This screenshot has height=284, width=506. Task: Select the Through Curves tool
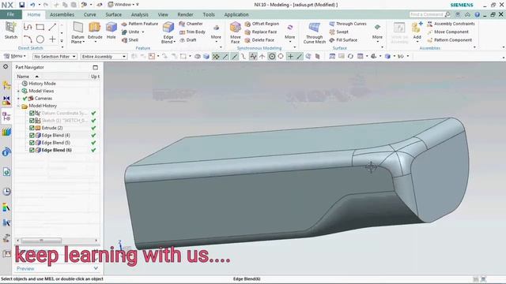click(x=348, y=24)
